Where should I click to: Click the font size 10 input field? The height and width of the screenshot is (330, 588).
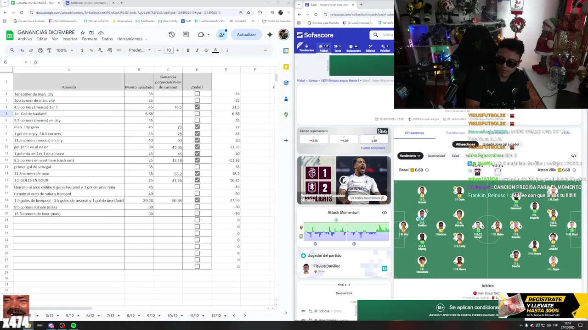pos(169,50)
